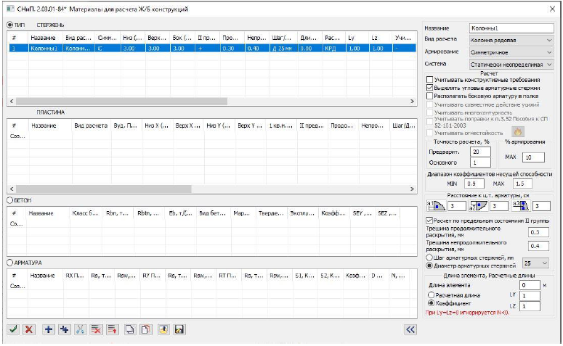Cancel with the red X button
563x346 pixels.
tap(29, 329)
